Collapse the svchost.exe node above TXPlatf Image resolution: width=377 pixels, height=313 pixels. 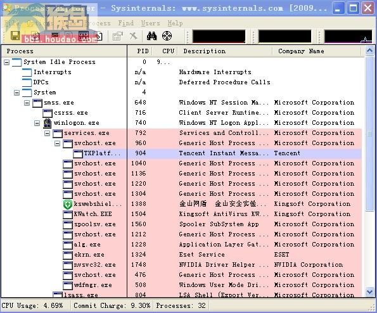point(58,144)
